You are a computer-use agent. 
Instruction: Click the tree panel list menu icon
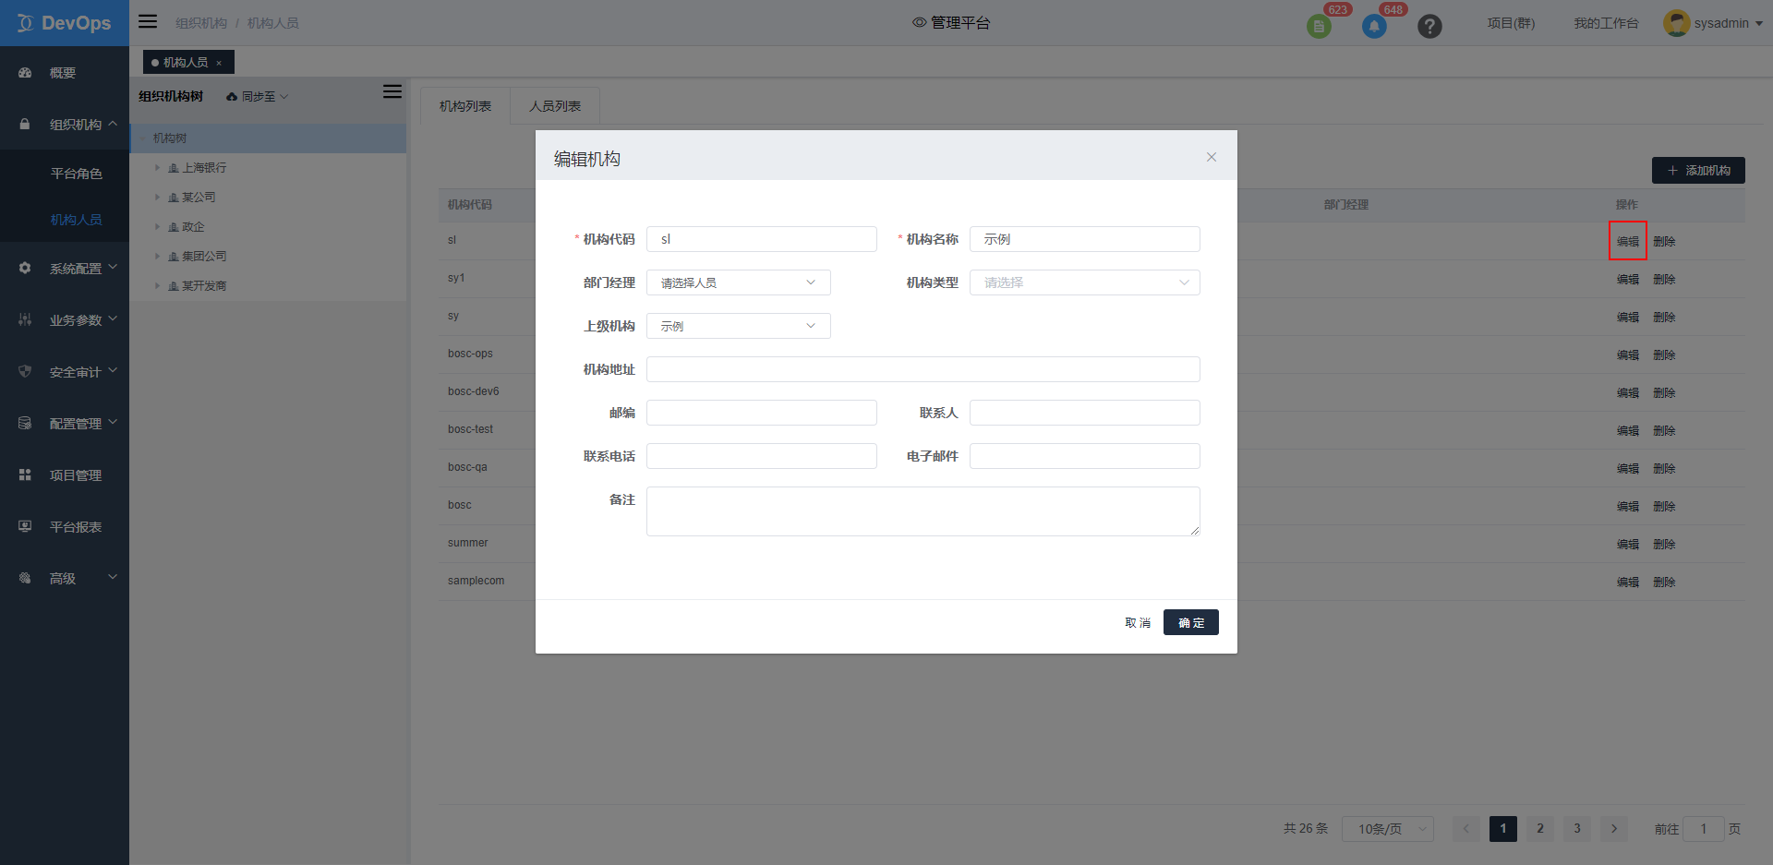[392, 91]
